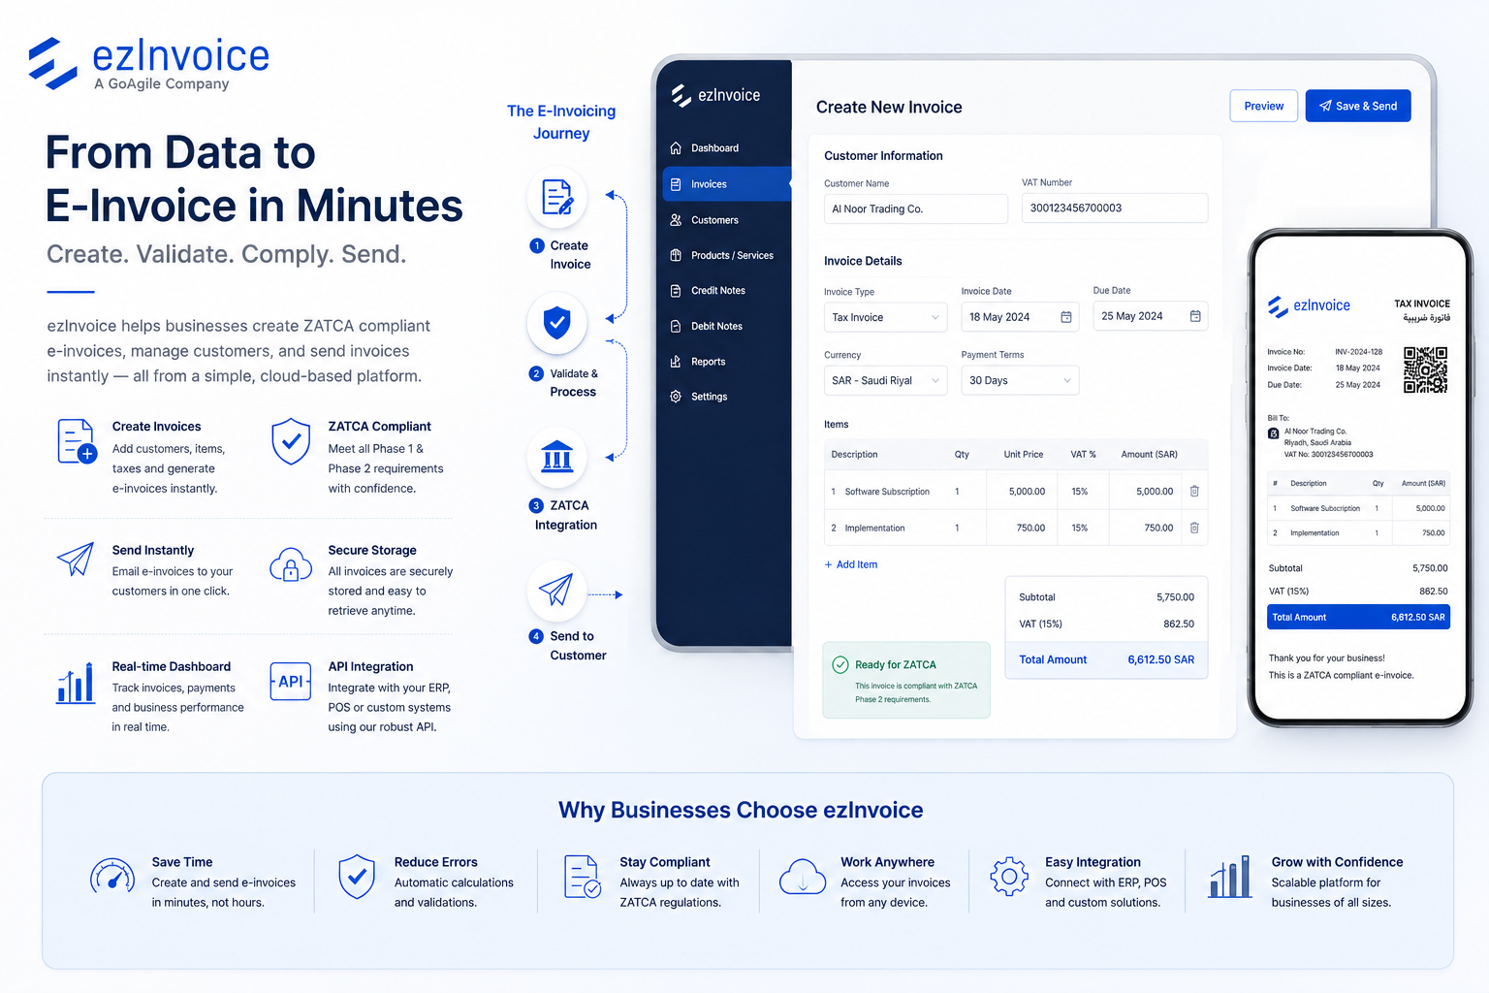Click the VAT Number field
1489x993 pixels.
point(1115,208)
